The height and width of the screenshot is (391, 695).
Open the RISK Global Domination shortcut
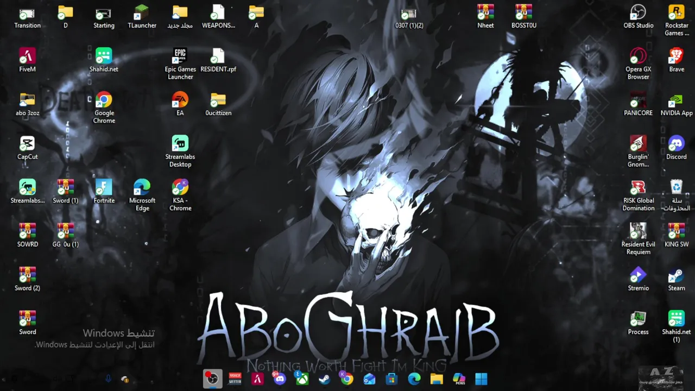[x=638, y=195]
